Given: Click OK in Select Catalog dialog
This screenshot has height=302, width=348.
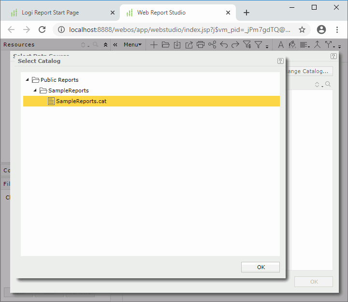Looking at the screenshot, I should [x=261, y=267].
